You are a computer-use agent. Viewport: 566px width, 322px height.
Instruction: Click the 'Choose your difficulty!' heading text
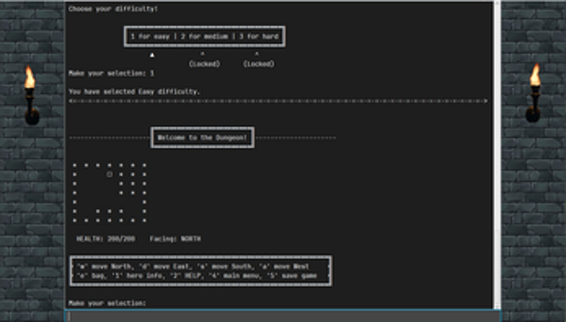click(113, 9)
